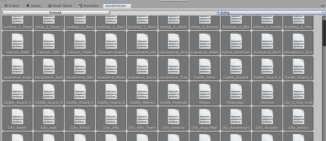The height and width of the screenshot is (141, 326).
Task: Open the Canyon_Meet dialog asset
Action: [17, 43]
